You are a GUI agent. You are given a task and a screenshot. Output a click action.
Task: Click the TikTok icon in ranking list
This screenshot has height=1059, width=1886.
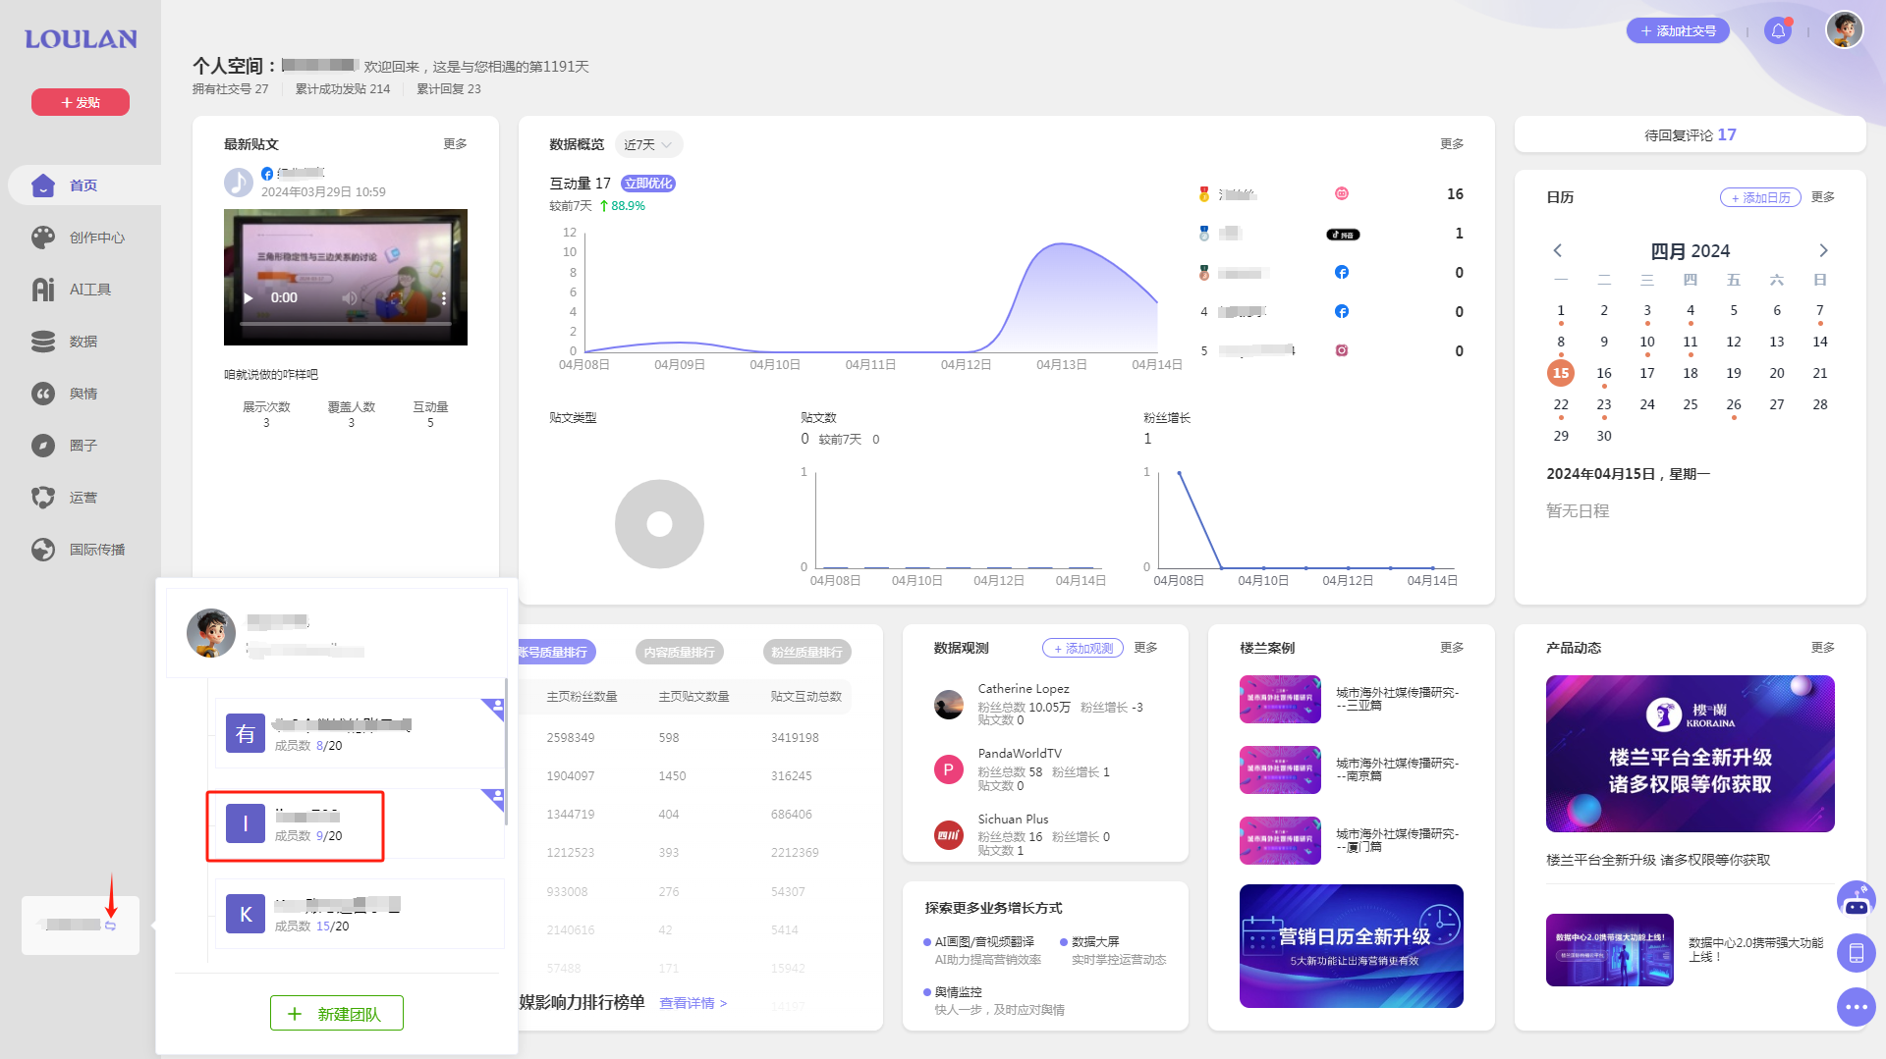[x=1343, y=235]
